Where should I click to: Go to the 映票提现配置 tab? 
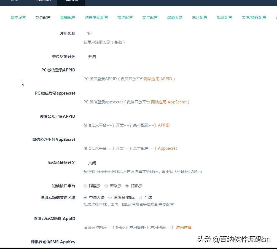pyautogui.click(x=96, y=17)
